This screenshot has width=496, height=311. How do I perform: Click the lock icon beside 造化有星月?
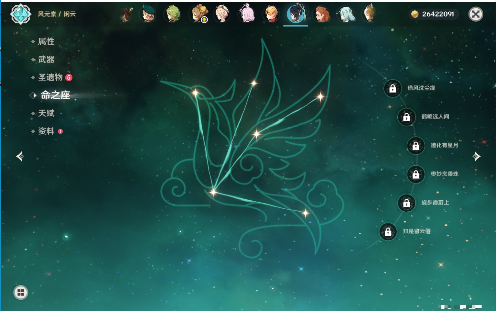point(416,146)
